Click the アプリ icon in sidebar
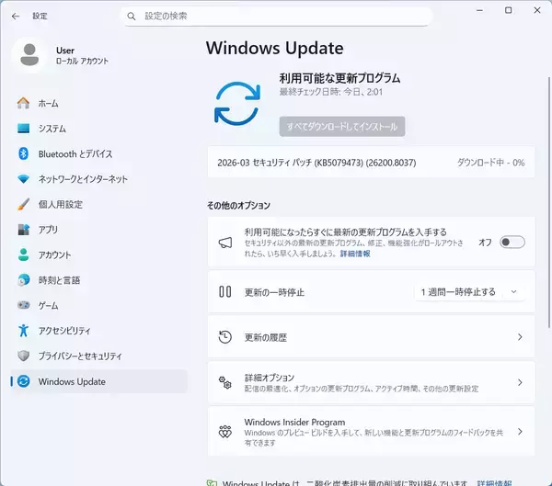The height and width of the screenshot is (486, 552). click(23, 230)
